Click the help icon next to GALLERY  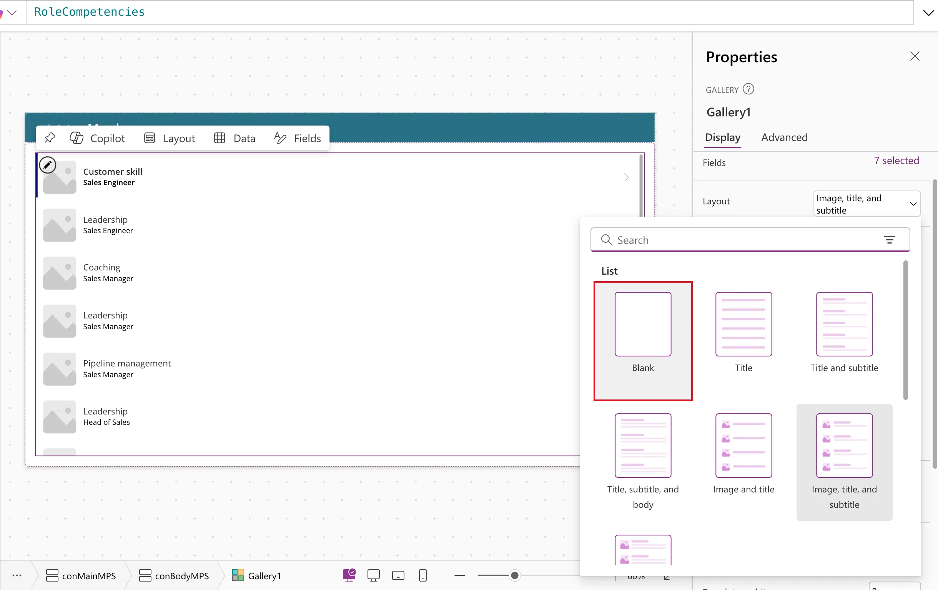pos(748,89)
